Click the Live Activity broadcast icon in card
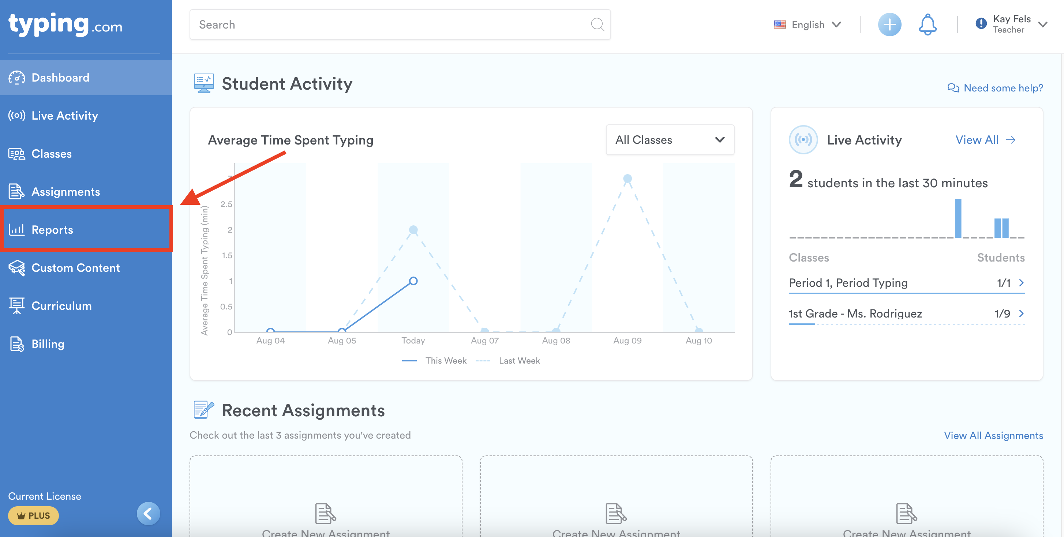The image size is (1064, 537). tap(803, 140)
